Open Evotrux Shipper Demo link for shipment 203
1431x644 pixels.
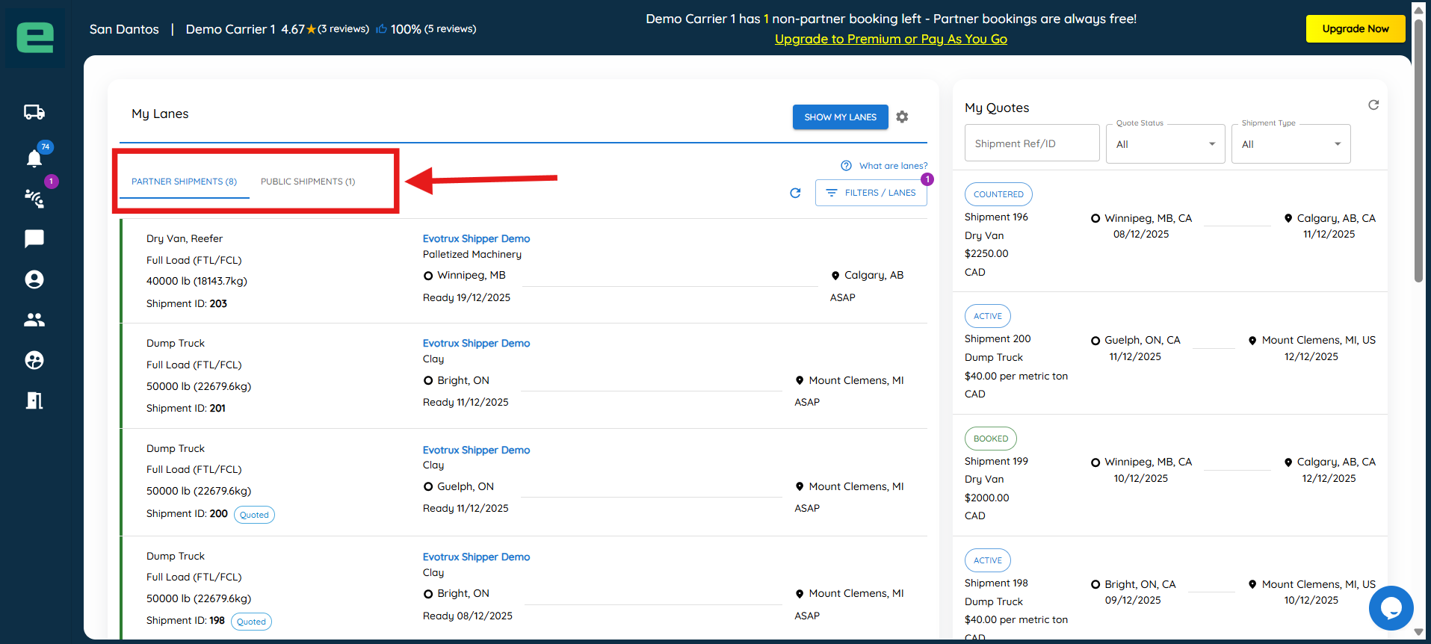tap(476, 238)
